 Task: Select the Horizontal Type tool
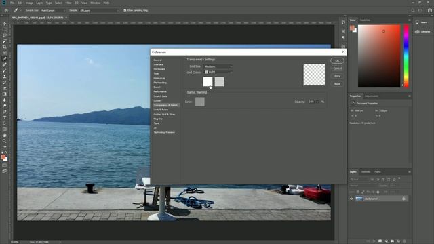(5, 117)
